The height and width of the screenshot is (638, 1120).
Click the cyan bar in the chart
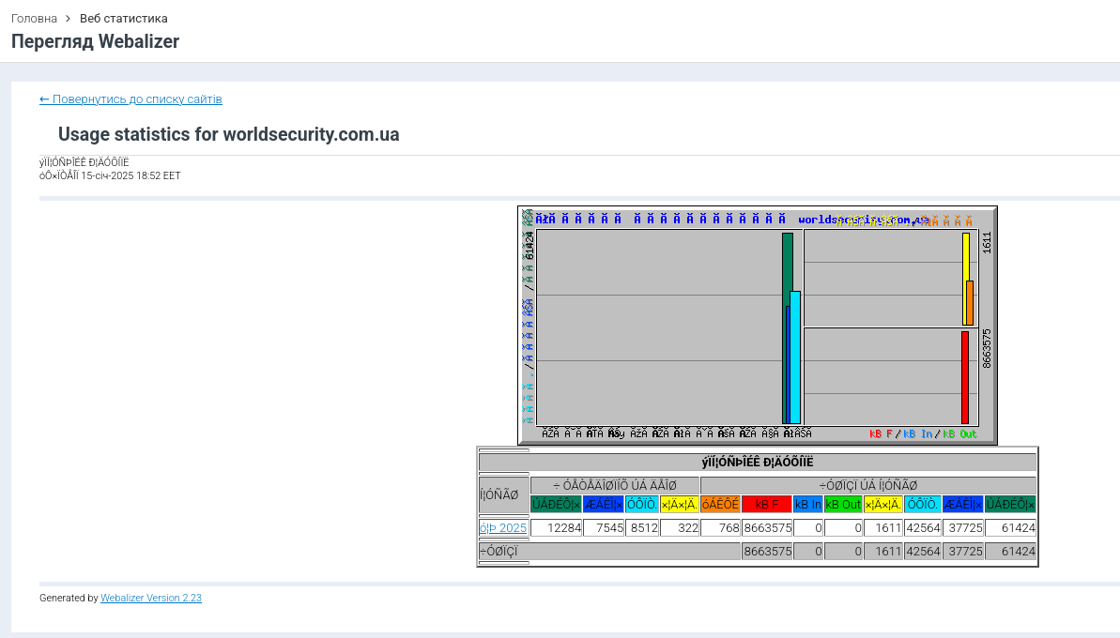point(796,357)
